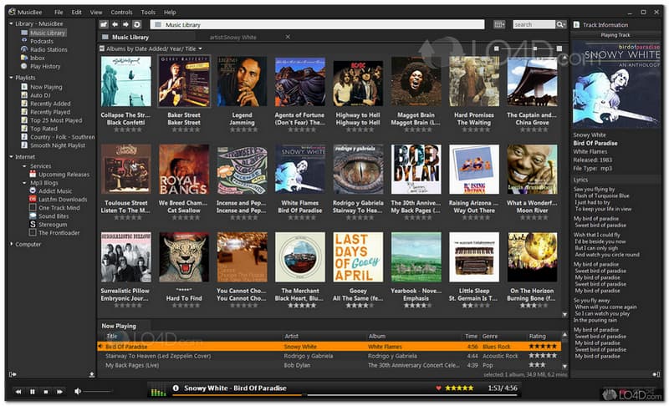Image resolution: width=669 pixels, height=406 pixels.
Task: Click the playback progress bar
Action: (x=345, y=395)
